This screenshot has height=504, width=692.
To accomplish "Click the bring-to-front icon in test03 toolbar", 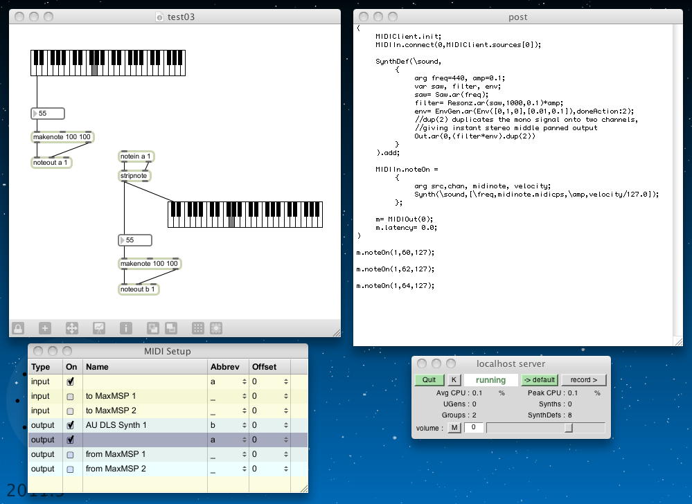I will click(x=152, y=328).
